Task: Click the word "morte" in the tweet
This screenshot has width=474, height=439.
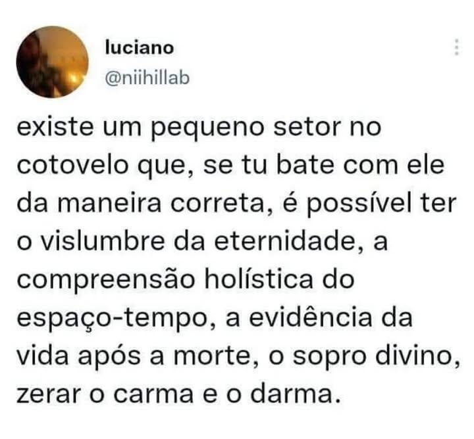Action: [213, 356]
